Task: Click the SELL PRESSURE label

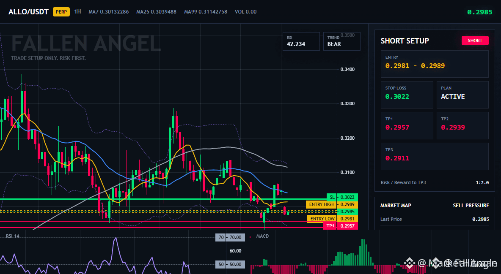Action: click(471, 206)
